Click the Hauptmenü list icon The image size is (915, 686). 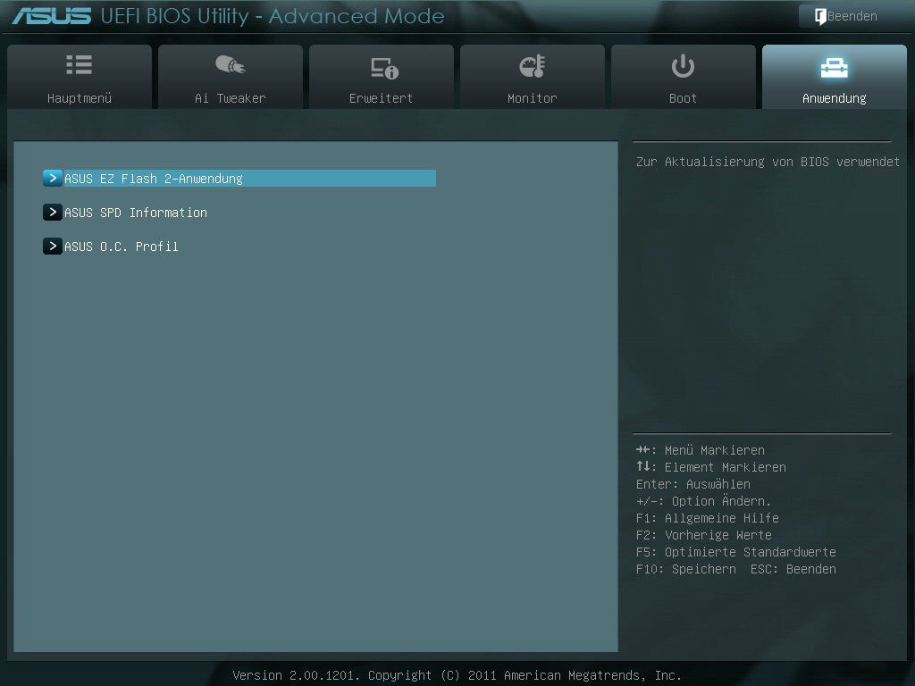pyautogui.click(x=80, y=64)
